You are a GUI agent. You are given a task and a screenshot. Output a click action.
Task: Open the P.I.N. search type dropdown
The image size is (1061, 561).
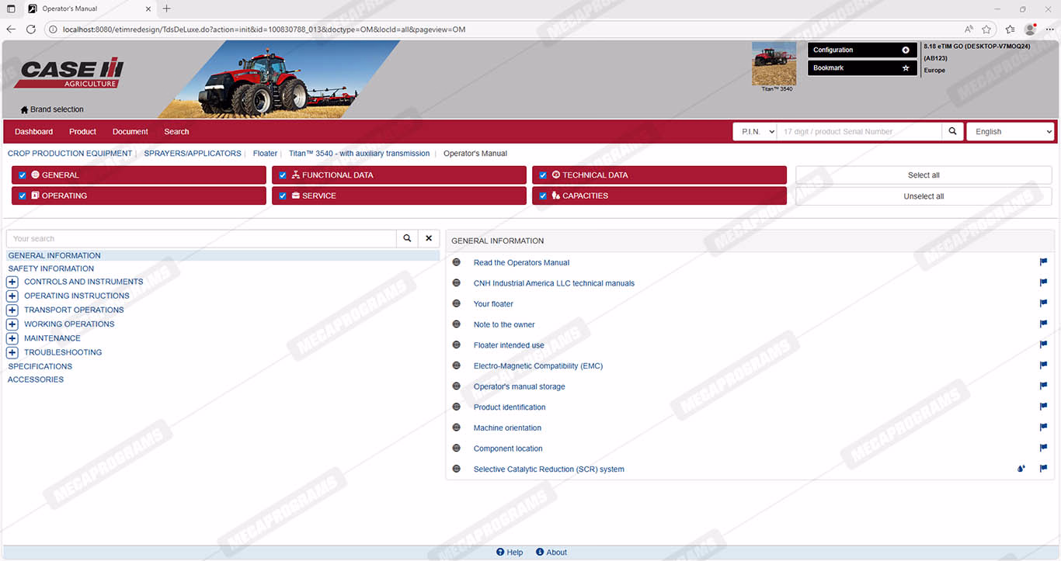(755, 132)
